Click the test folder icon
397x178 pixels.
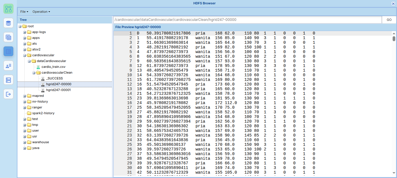tap(29, 119)
